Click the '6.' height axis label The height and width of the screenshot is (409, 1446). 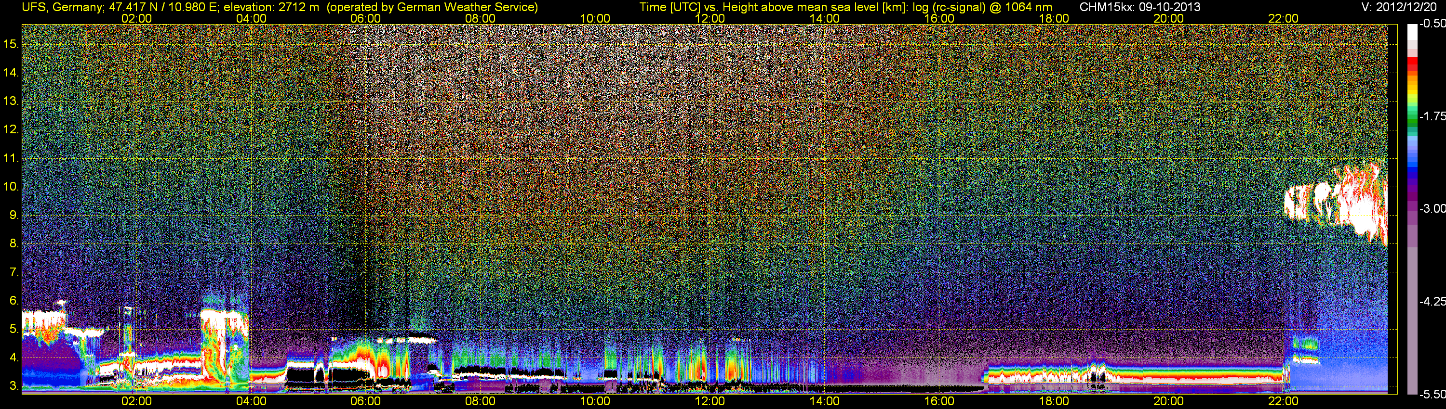tap(14, 300)
